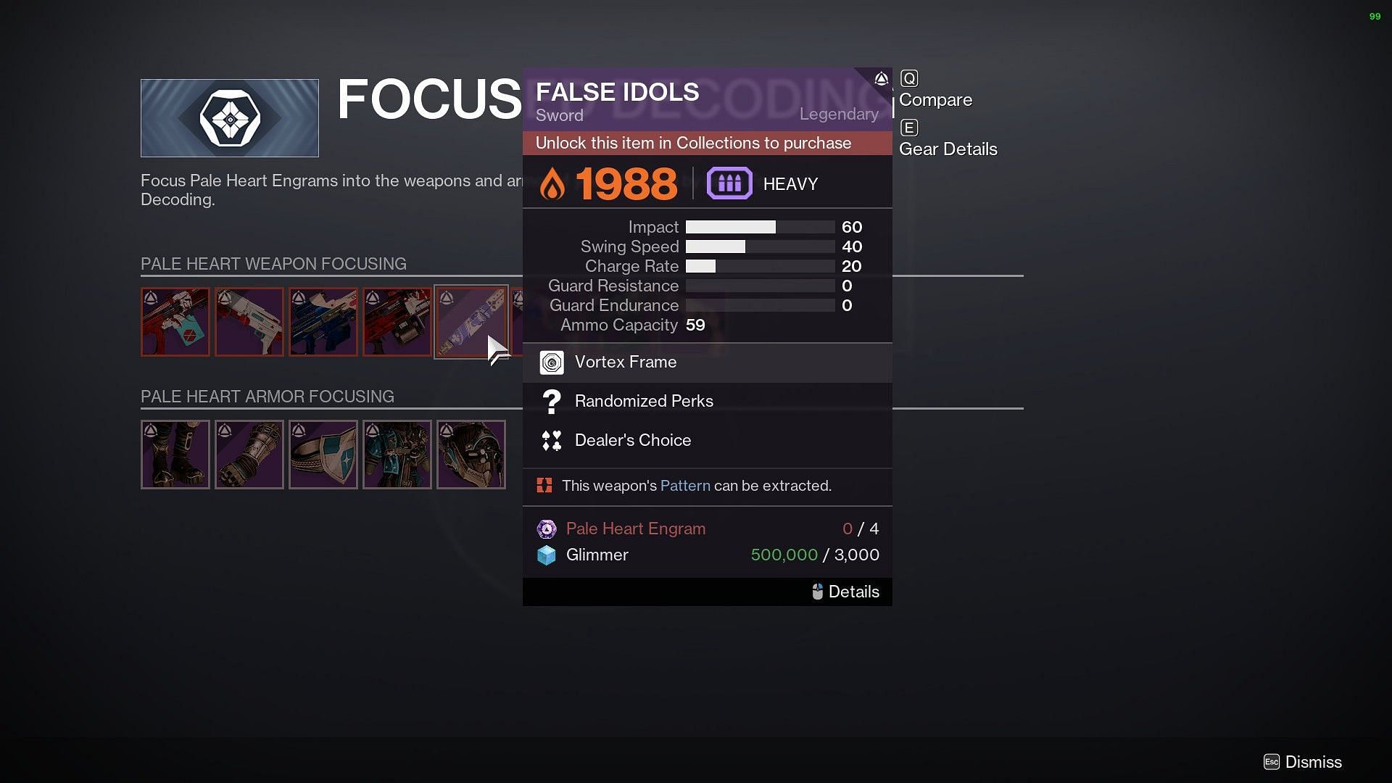Click the Vortex Frame intrinsic perk icon
1392x783 pixels.
[552, 361]
